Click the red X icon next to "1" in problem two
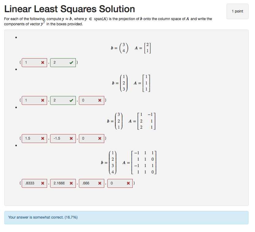255x232 pixels. (x=42, y=100)
